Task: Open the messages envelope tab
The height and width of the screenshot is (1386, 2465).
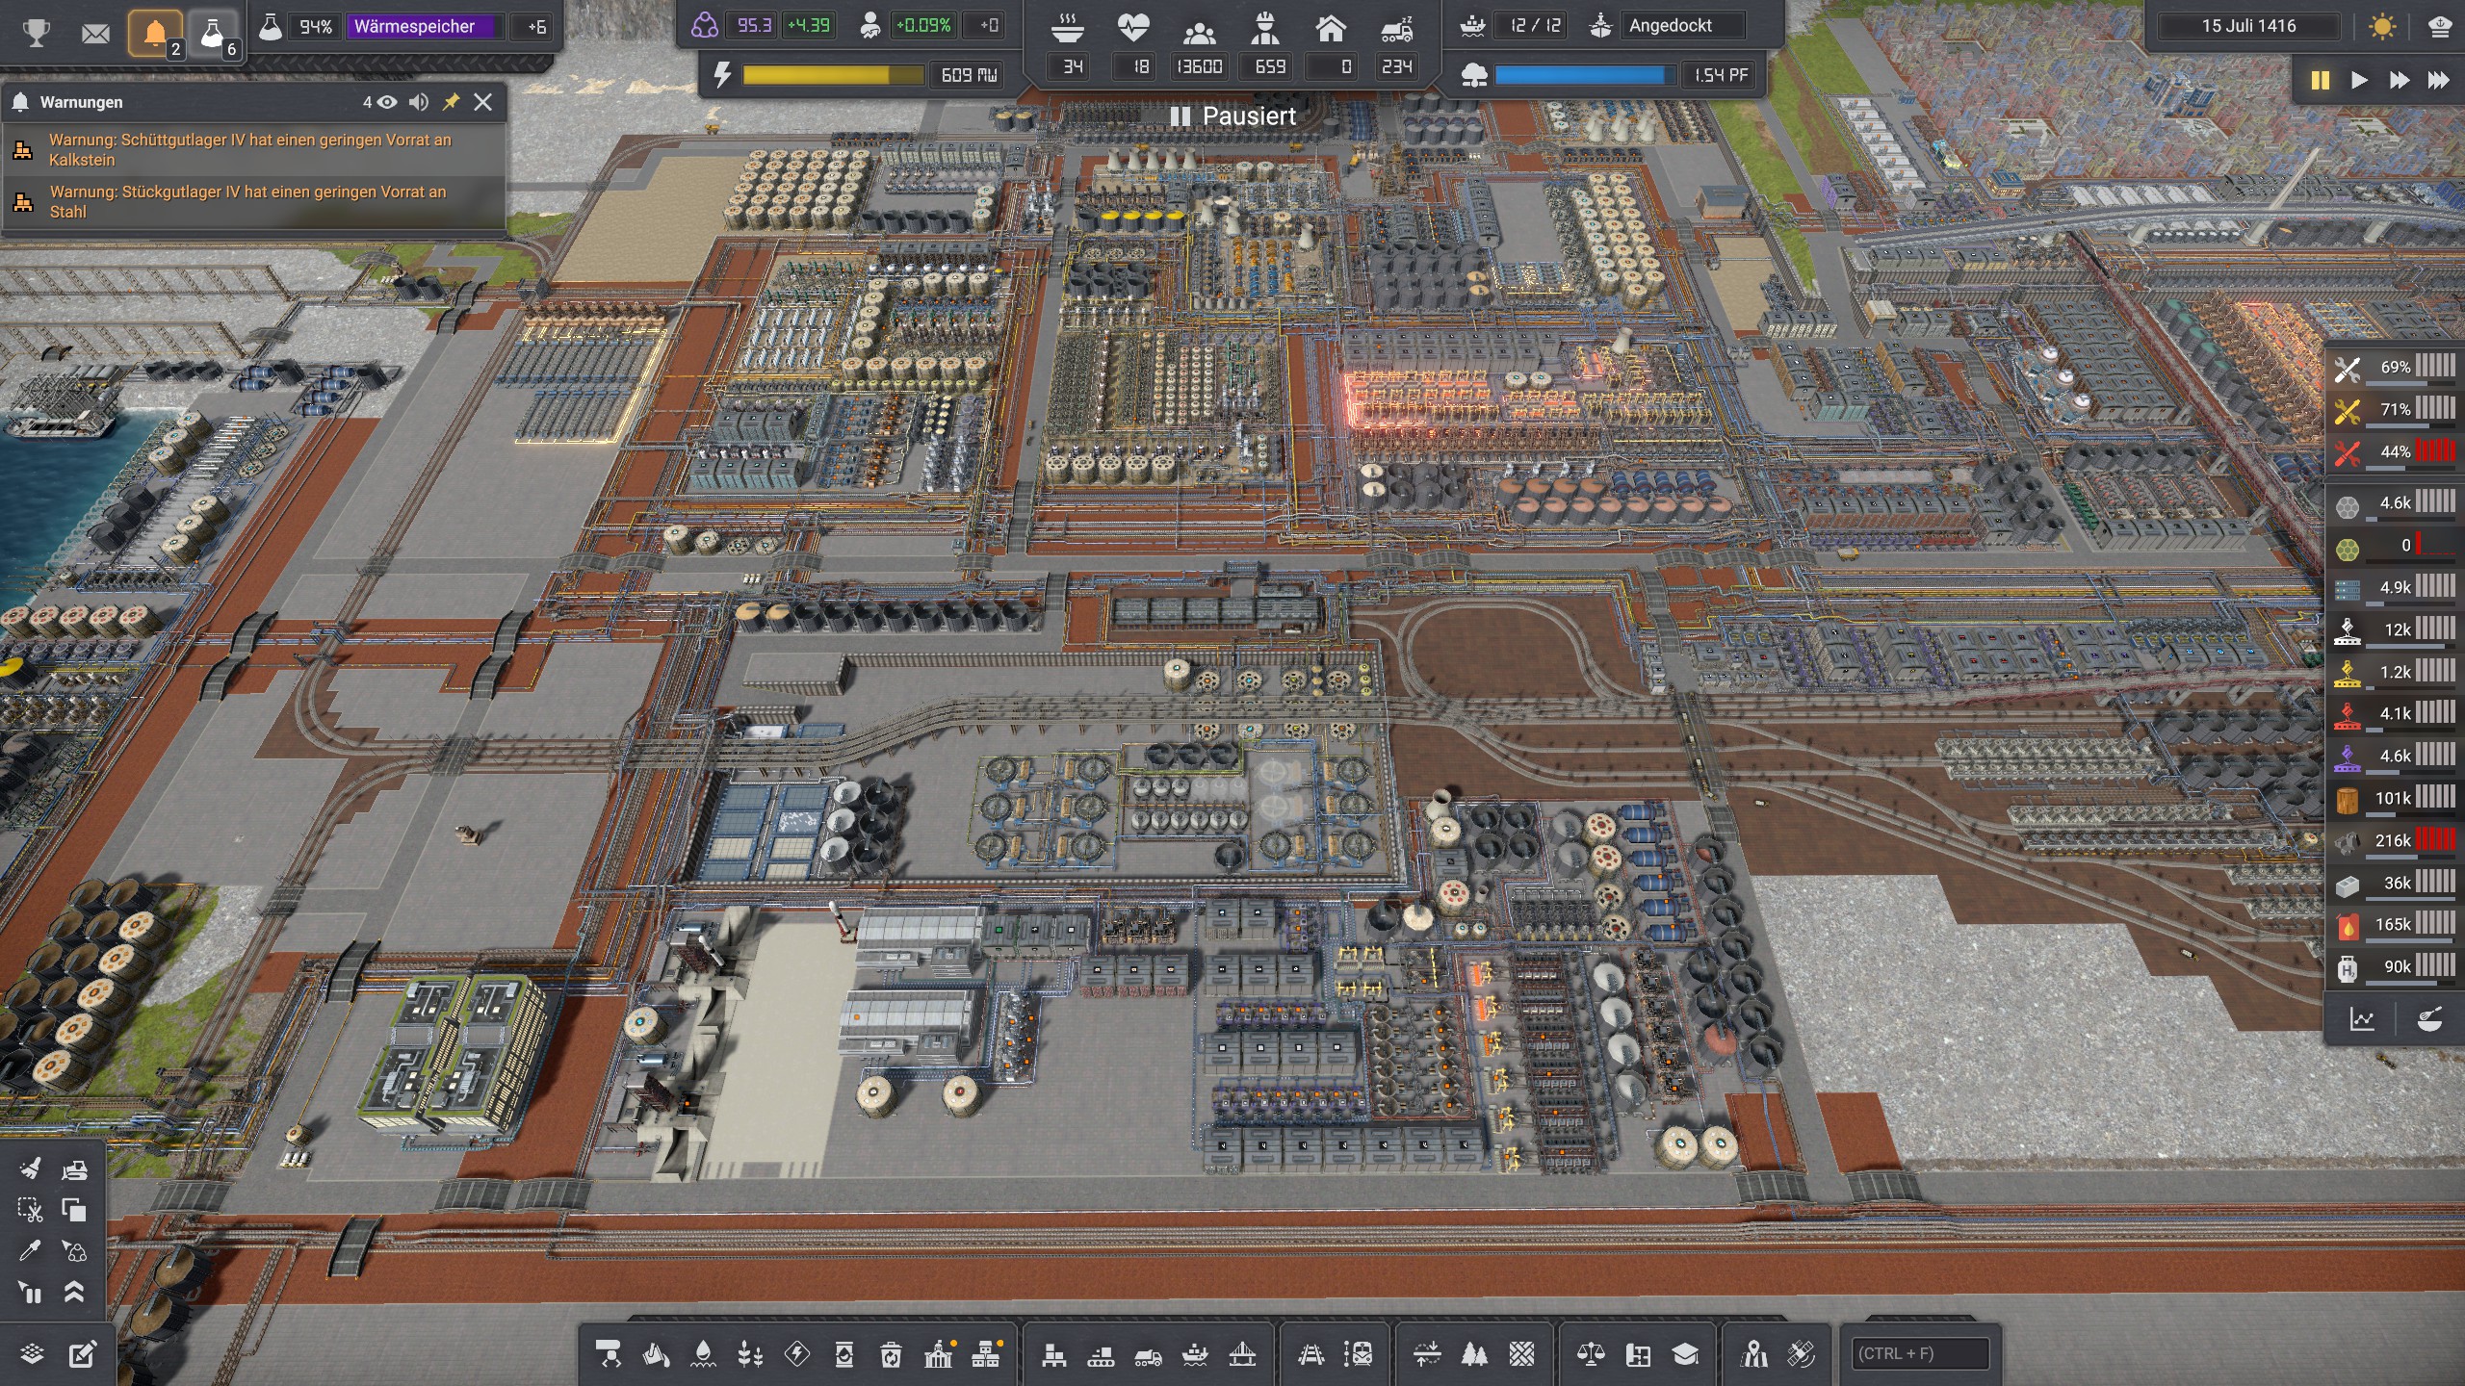Action: pos(95,34)
